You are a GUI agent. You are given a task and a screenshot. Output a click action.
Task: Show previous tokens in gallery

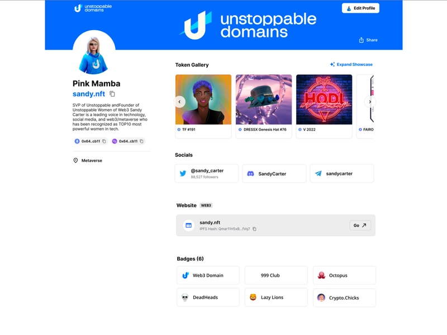point(179,102)
